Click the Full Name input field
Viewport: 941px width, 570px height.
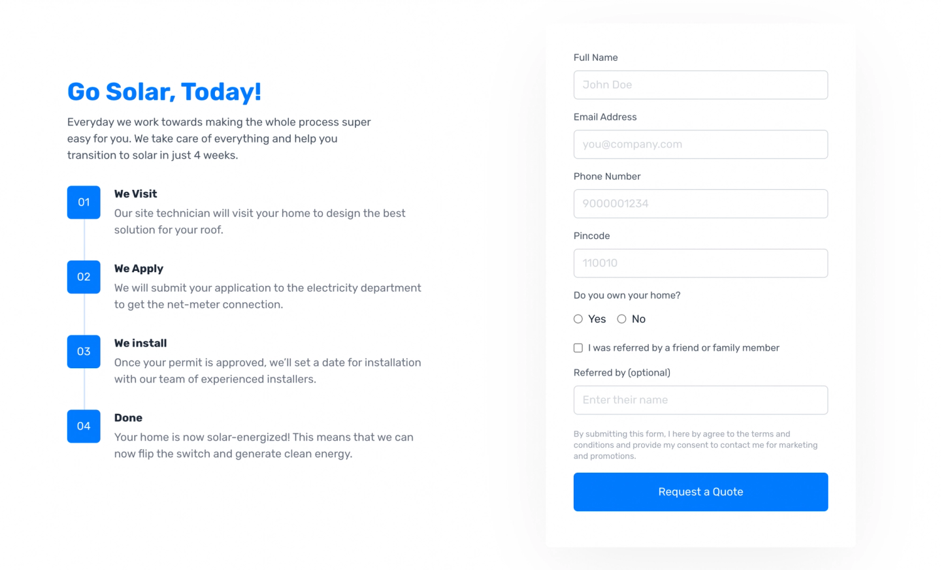point(701,85)
